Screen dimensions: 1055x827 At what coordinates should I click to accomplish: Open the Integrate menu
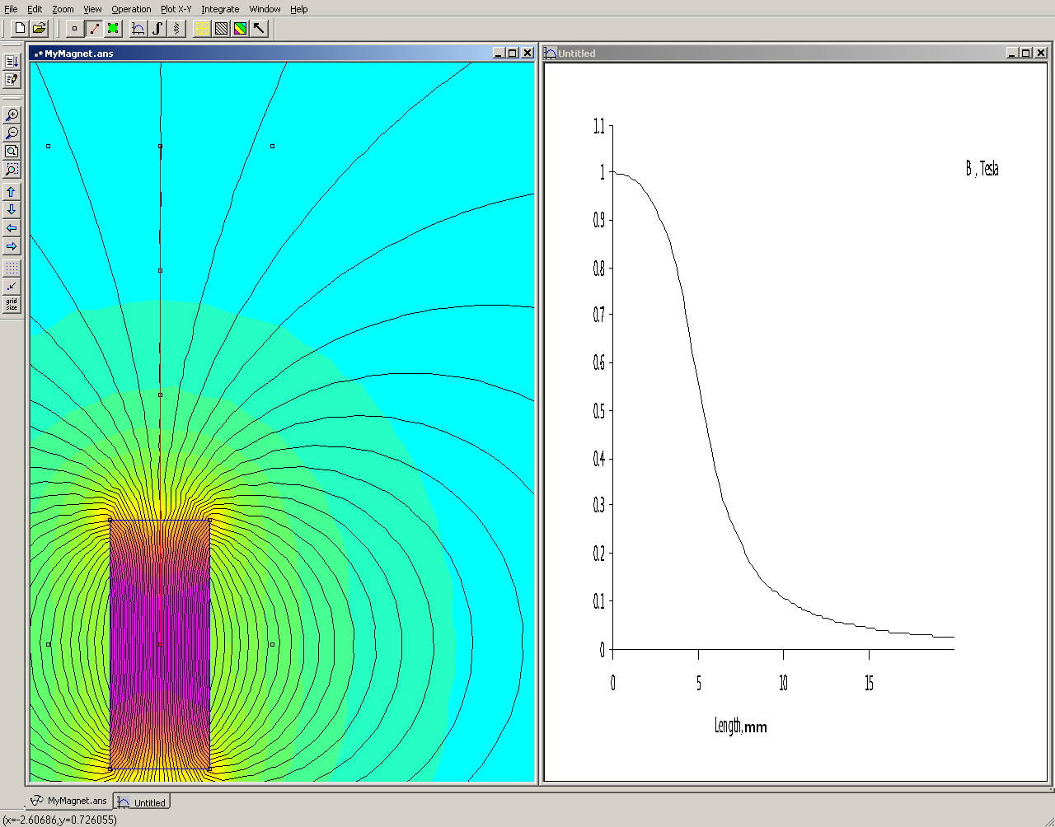[220, 9]
